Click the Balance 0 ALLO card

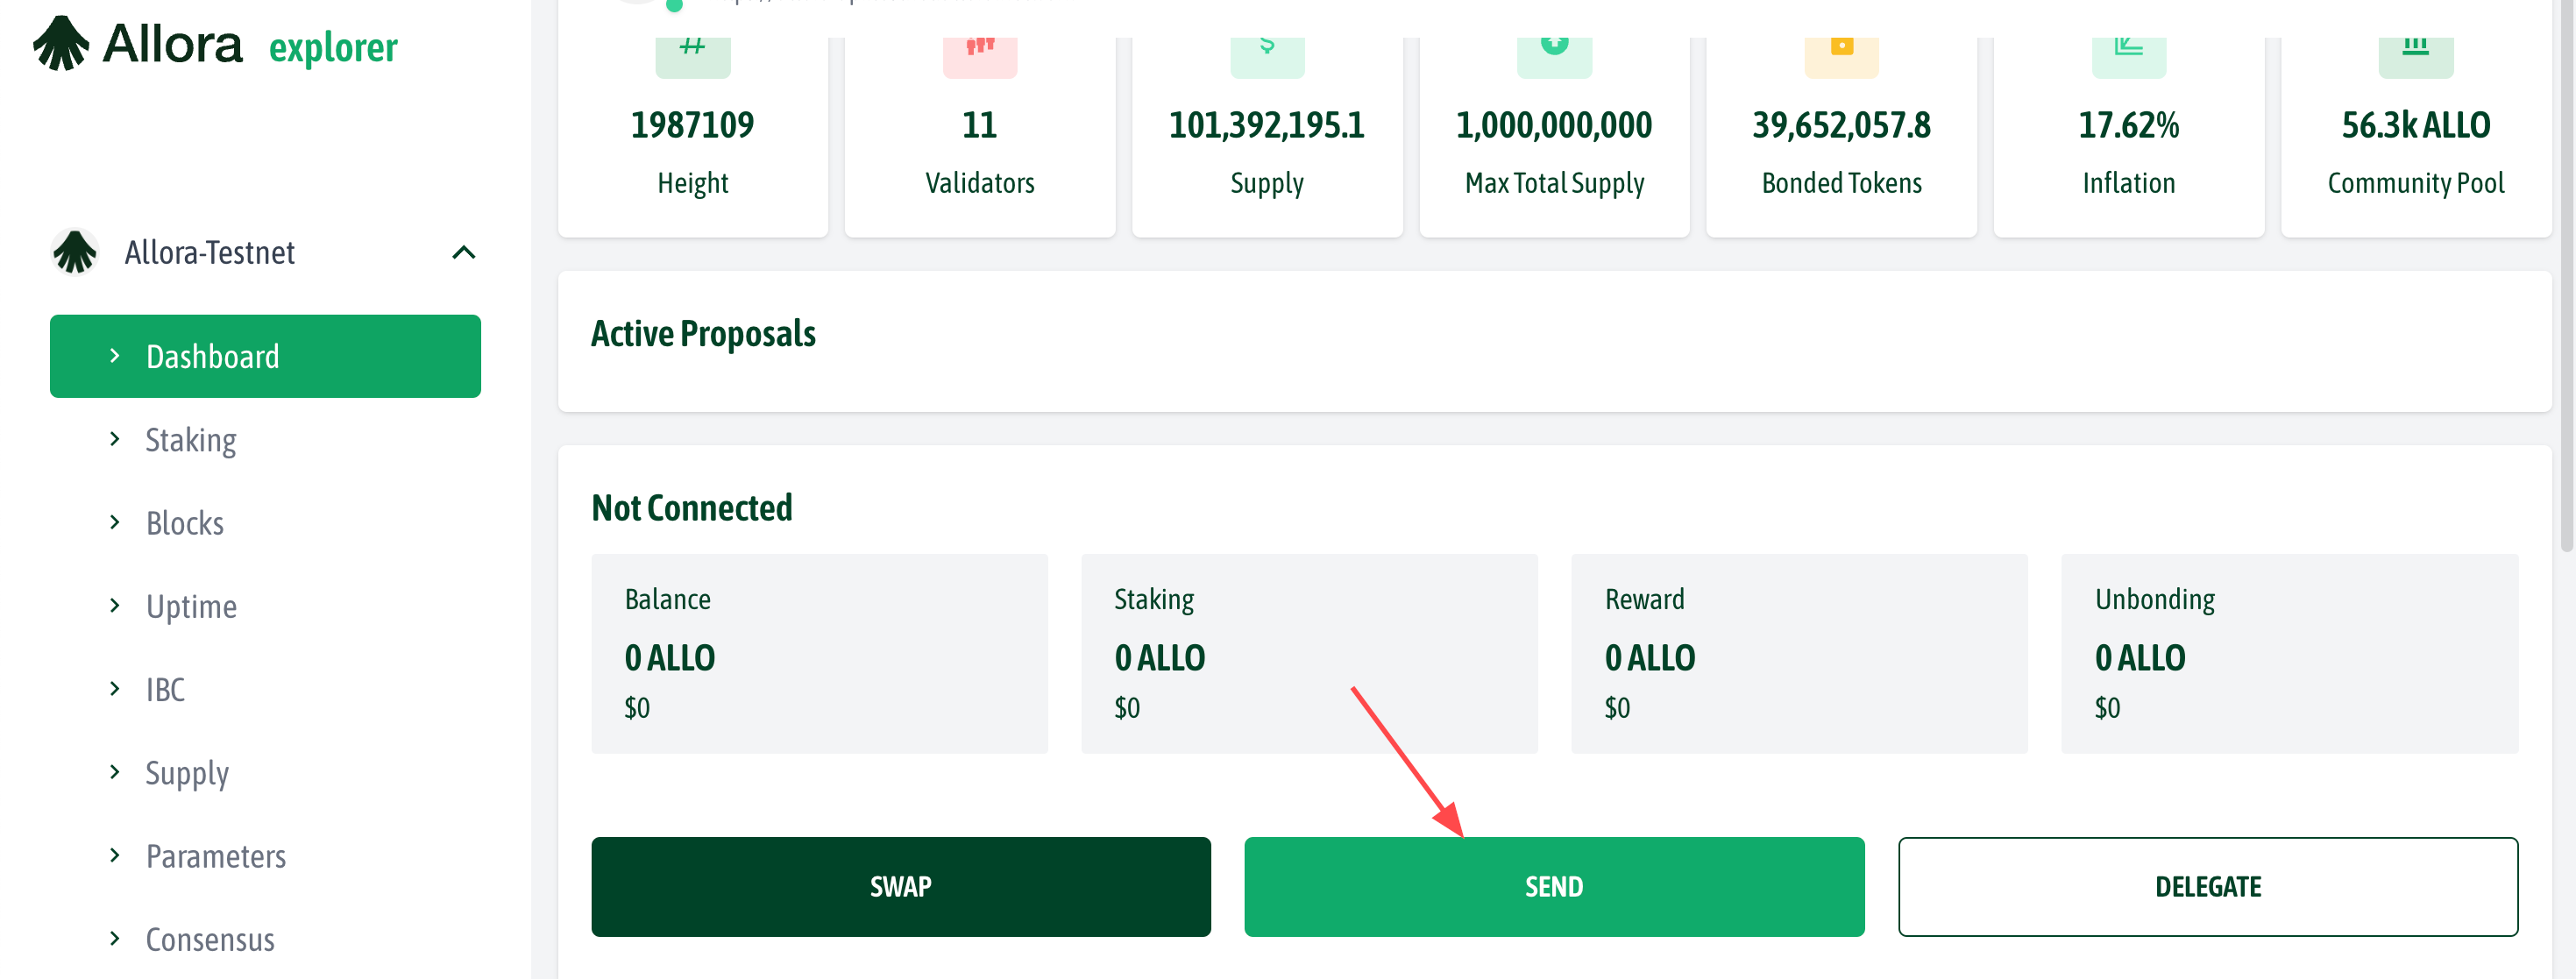[x=819, y=653]
